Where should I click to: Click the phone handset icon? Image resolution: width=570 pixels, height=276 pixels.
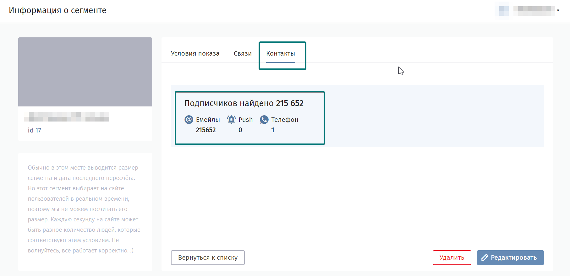(264, 120)
